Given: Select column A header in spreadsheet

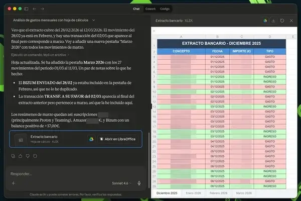Looking at the screenshot, I should pyautogui.click(x=181, y=37).
